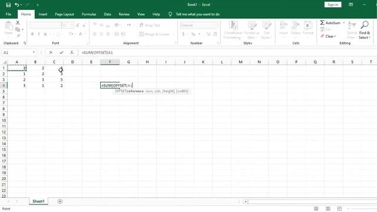
Task: Select column H header
Action: [147, 62]
